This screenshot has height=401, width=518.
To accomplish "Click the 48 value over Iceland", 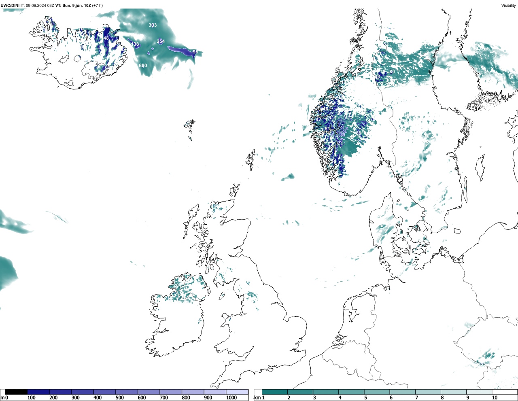I will (106, 38).
